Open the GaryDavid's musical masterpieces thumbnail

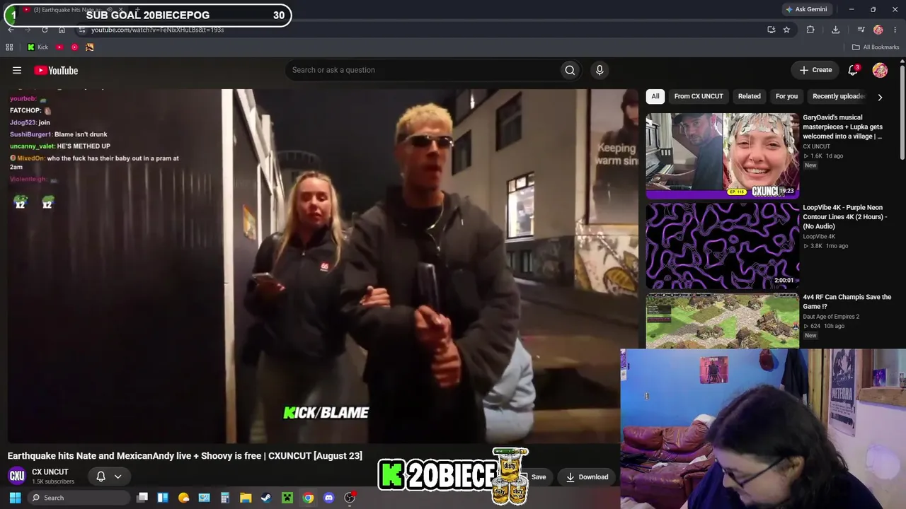coord(722,156)
